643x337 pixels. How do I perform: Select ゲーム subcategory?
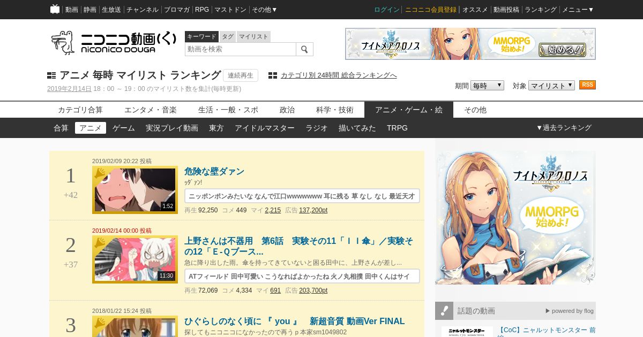124,128
